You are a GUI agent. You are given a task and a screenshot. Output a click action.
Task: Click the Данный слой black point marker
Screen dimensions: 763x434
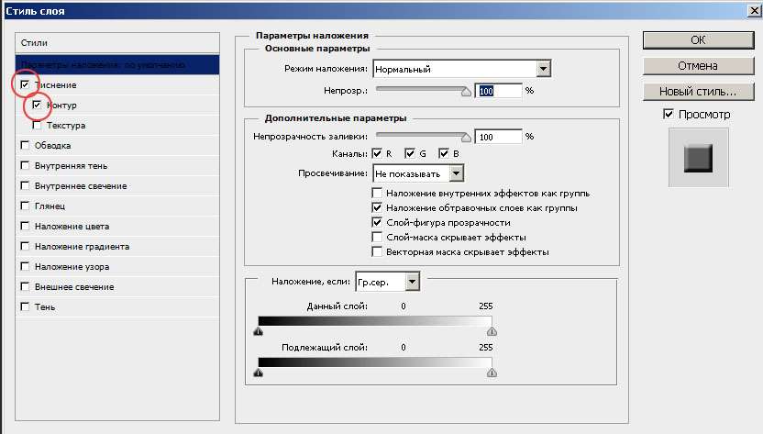point(259,332)
